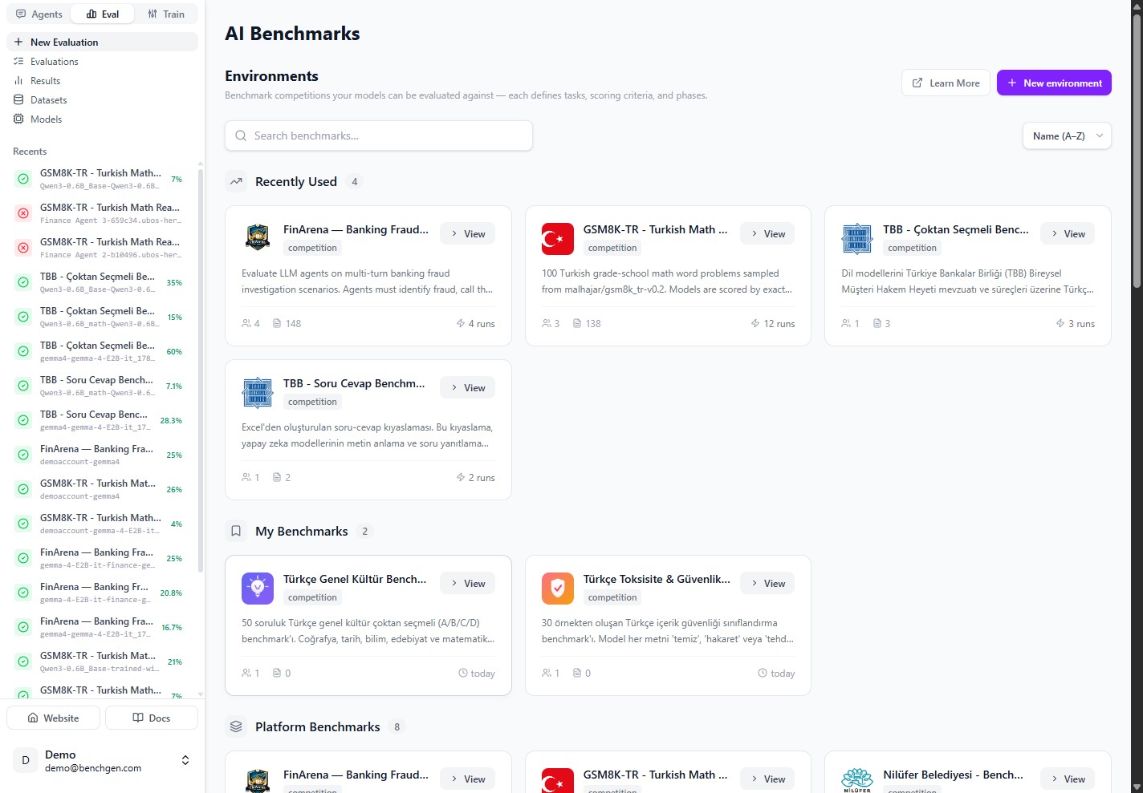Click the Türkçe Toksisite shield icon

point(558,588)
